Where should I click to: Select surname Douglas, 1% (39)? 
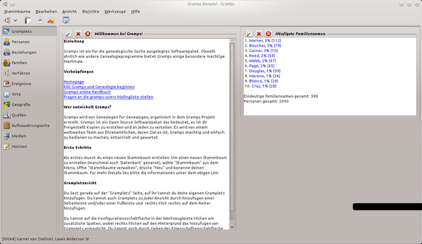click(x=265, y=71)
